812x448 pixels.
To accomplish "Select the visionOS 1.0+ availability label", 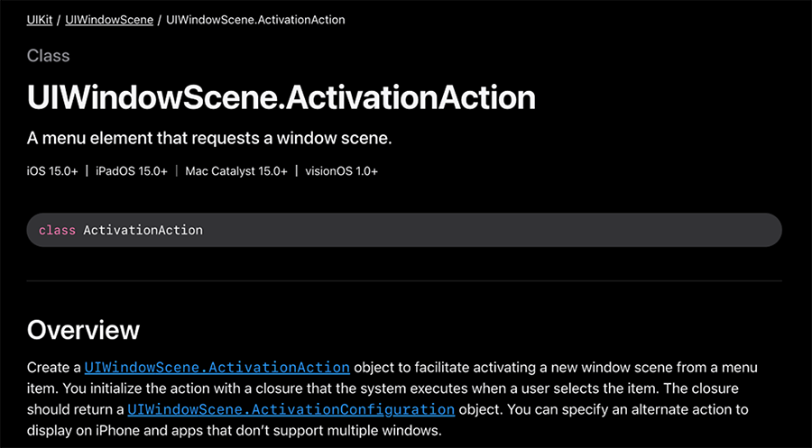I will [x=341, y=171].
